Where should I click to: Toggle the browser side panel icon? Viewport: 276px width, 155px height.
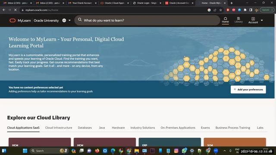(251, 10)
